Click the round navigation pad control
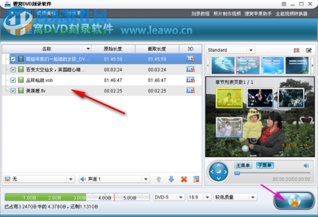This screenshot has width=318, height=217. point(219,172)
